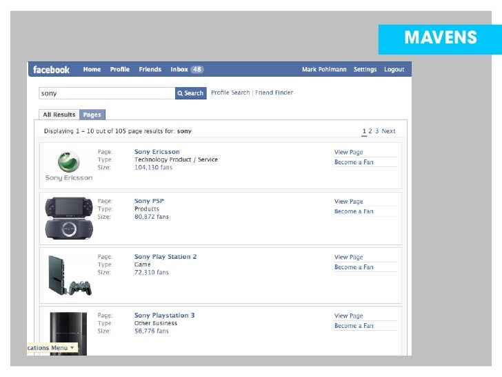Click the Logout link
The width and height of the screenshot is (502, 377).
click(x=394, y=69)
